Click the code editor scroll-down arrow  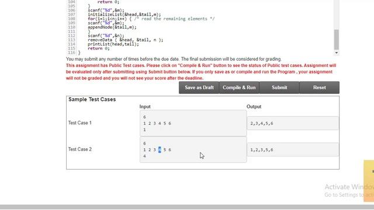coord(337,52)
